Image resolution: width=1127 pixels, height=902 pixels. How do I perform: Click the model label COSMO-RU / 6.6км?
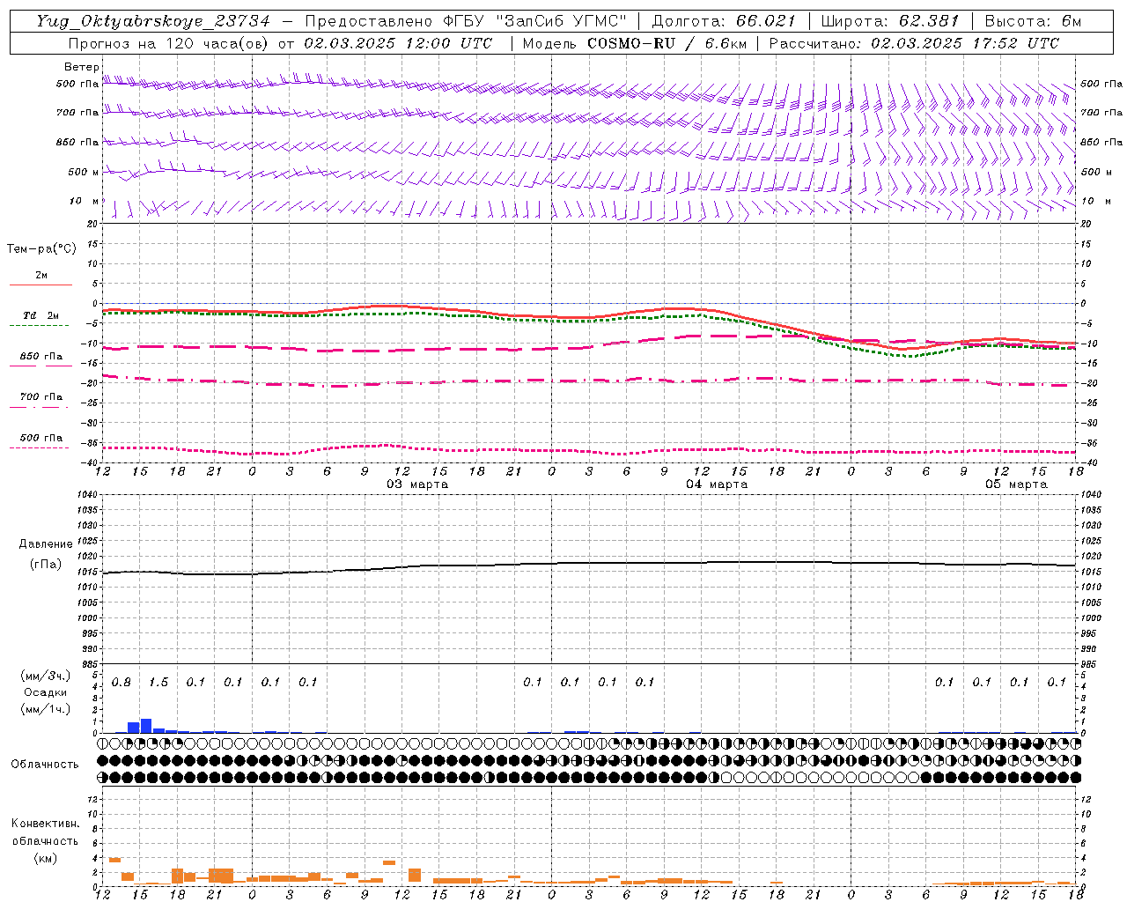(x=667, y=43)
